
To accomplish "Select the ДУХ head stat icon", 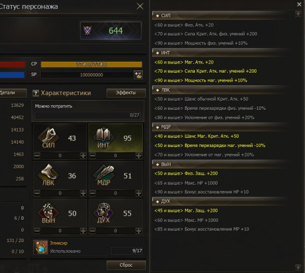I will 103,212.
